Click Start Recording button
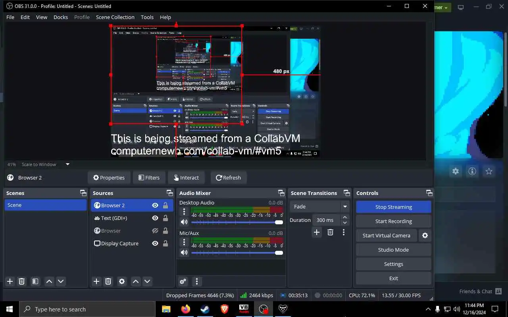 coord(393,221)
